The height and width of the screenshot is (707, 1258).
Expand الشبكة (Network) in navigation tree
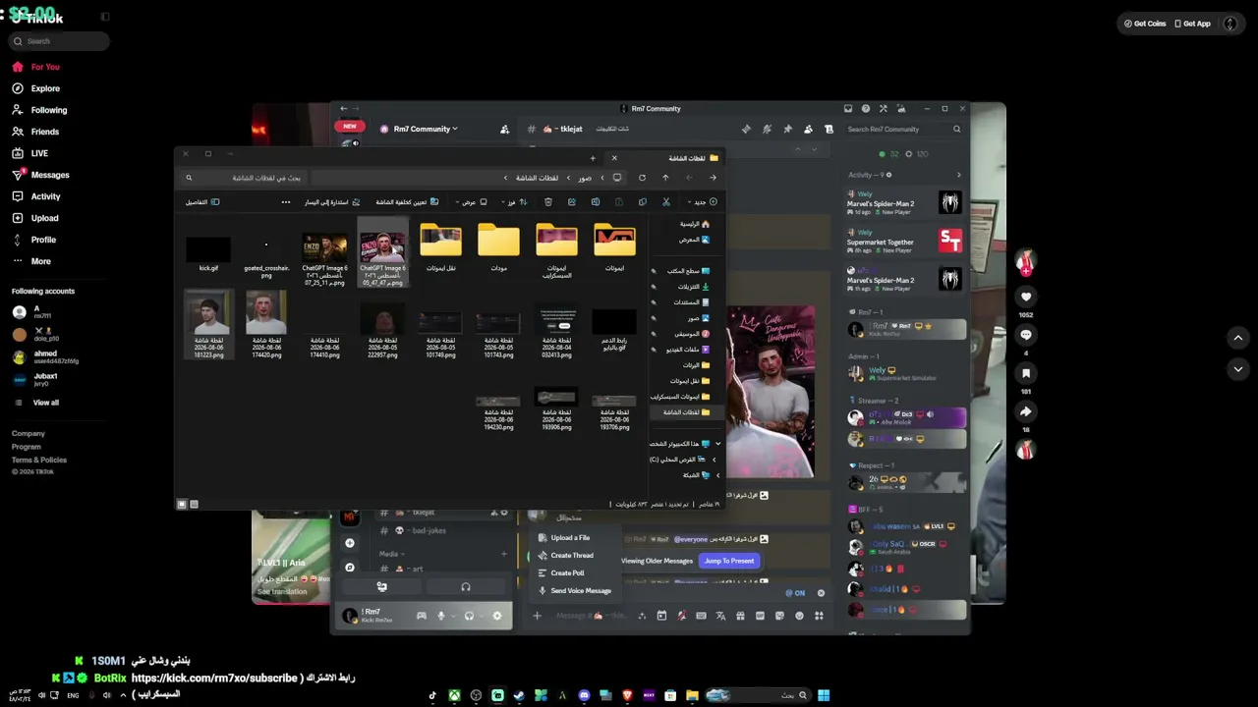click(x=718, y=475)
